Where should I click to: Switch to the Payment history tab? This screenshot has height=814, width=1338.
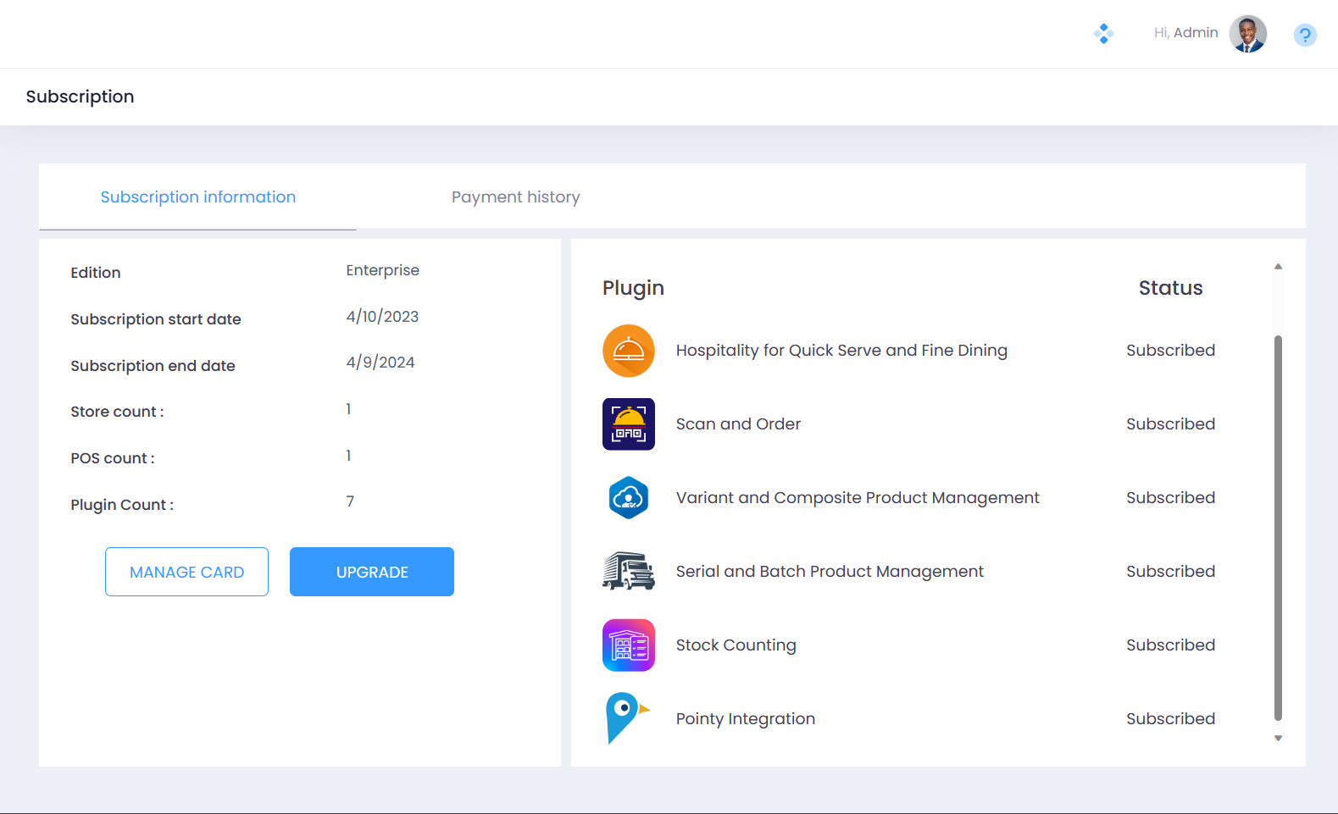pyautogui.click(x=515, y=197)
